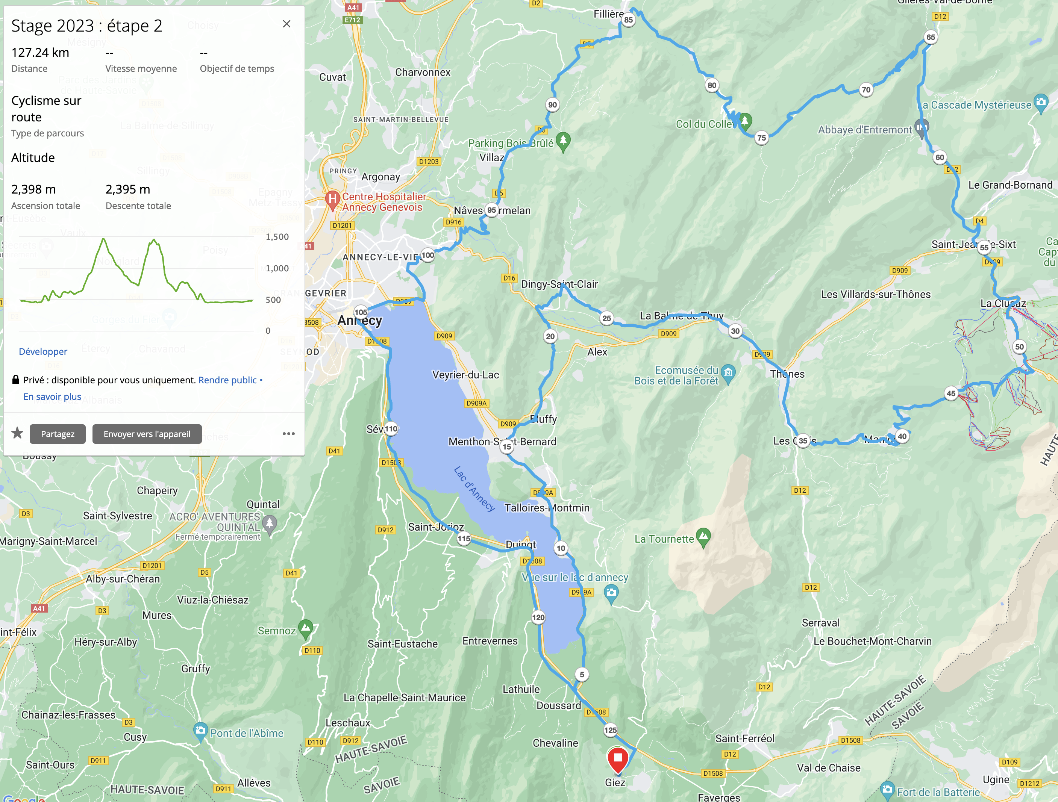Click La Cascade Mystérieuse camera marker
1058x802 pixels.
(1041, 104)
